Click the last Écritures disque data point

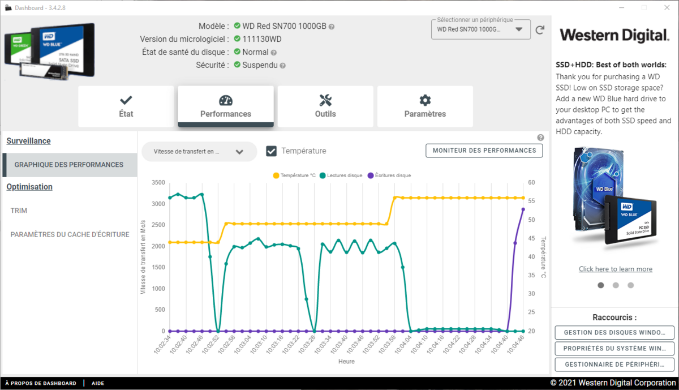523,209
